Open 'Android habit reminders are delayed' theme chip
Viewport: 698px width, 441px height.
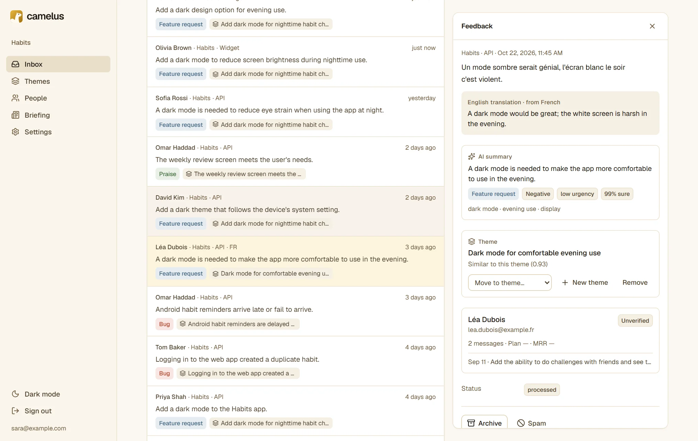coord(238,324)
